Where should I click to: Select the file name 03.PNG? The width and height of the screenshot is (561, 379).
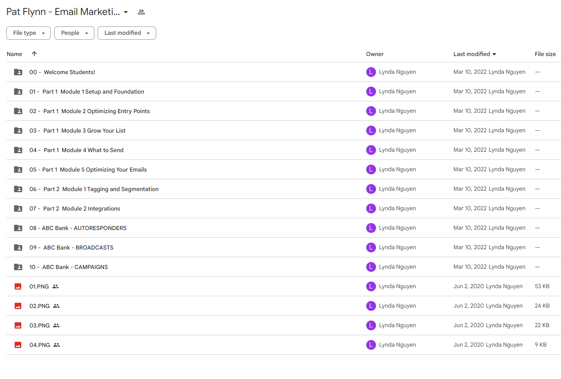39,325
